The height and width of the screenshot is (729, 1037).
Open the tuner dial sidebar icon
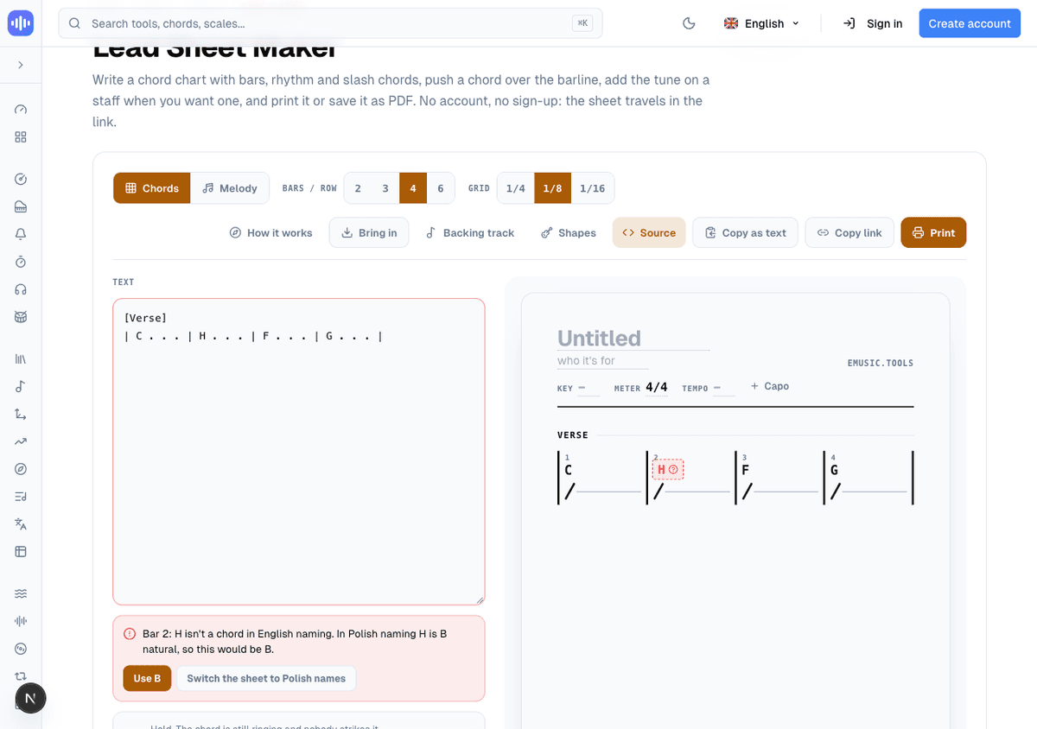(x=21, y=179)
